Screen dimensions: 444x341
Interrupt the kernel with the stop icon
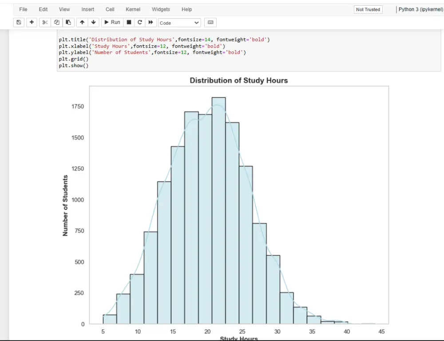tap(128, 22)
